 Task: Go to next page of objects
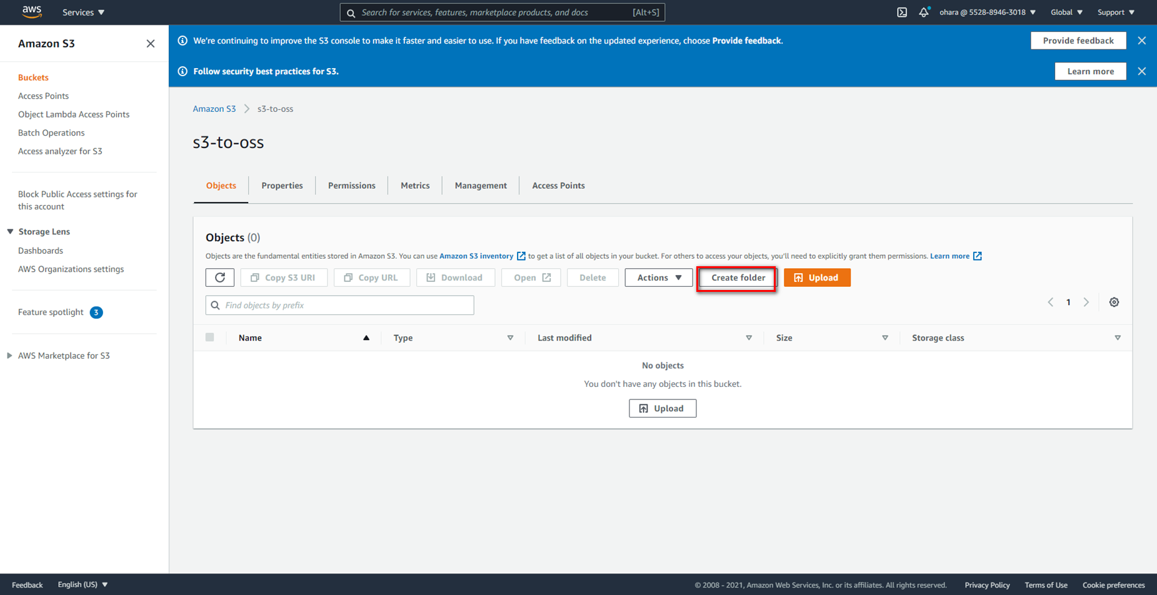coord(1086,302)
